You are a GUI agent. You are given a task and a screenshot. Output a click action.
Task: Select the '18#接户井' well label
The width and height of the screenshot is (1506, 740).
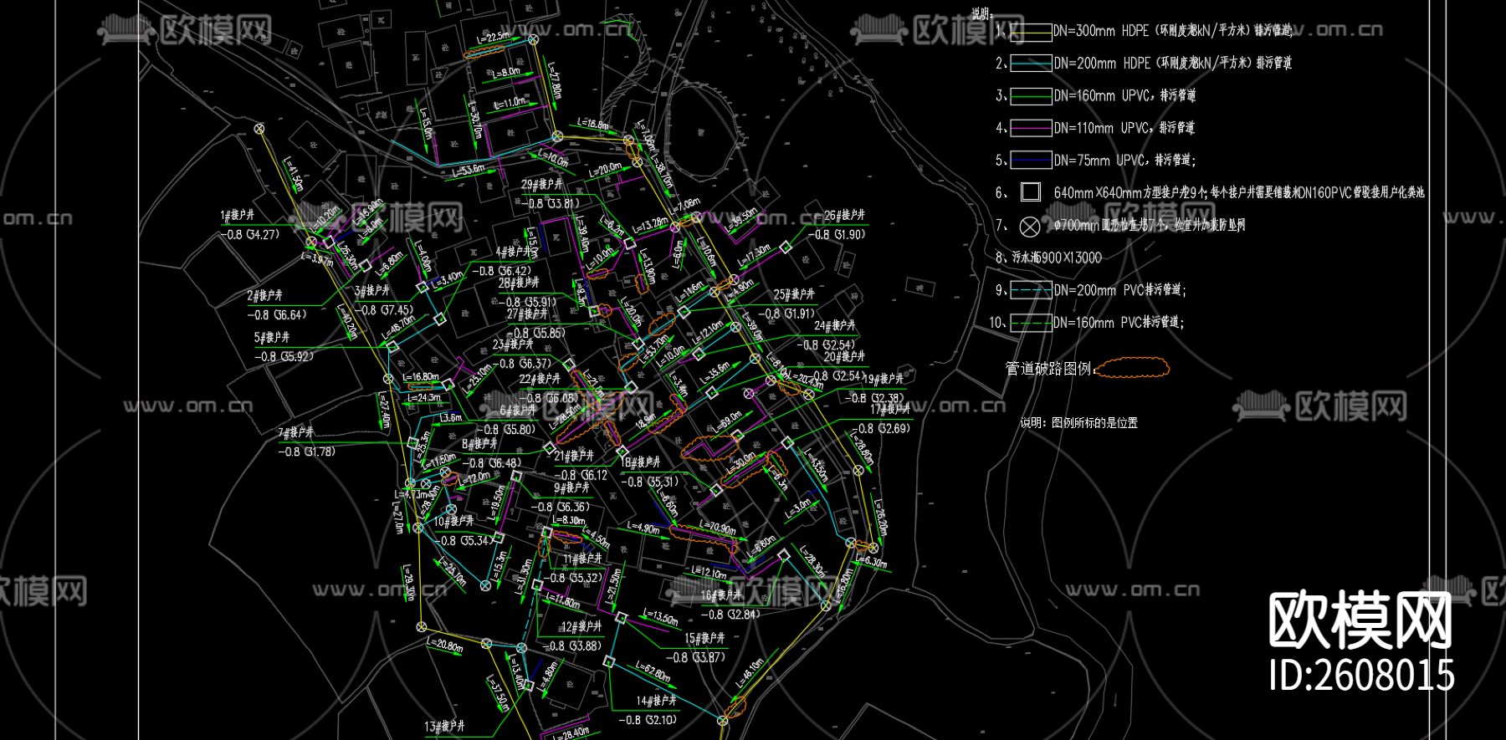[642, 462]
